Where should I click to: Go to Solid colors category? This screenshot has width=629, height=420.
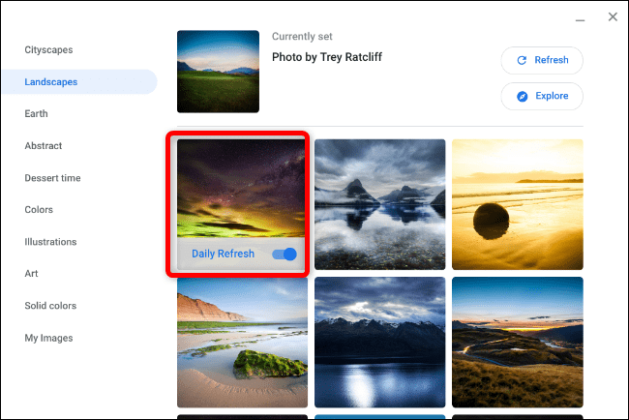click(x=50, y=306)
